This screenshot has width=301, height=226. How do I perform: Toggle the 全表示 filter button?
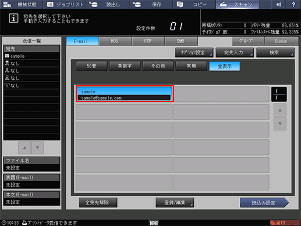(x=225, y=66)
